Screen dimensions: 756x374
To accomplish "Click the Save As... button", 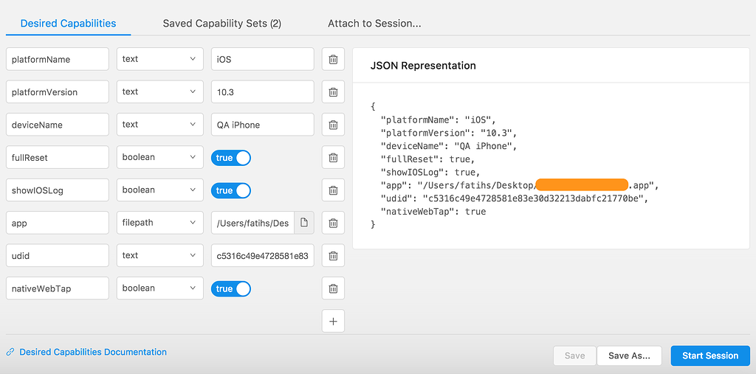I will point(629,356).
